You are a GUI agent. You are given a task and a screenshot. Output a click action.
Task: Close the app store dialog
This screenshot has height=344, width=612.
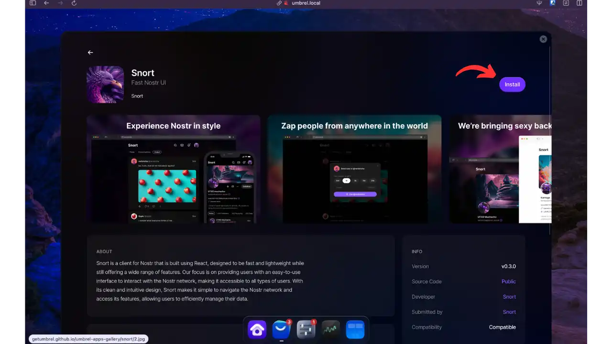point(543,39)
